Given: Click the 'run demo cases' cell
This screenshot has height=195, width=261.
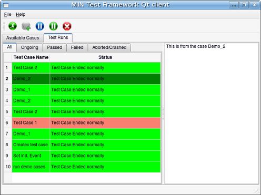Looking at the screenshot, I should click(x=31, y=167).
